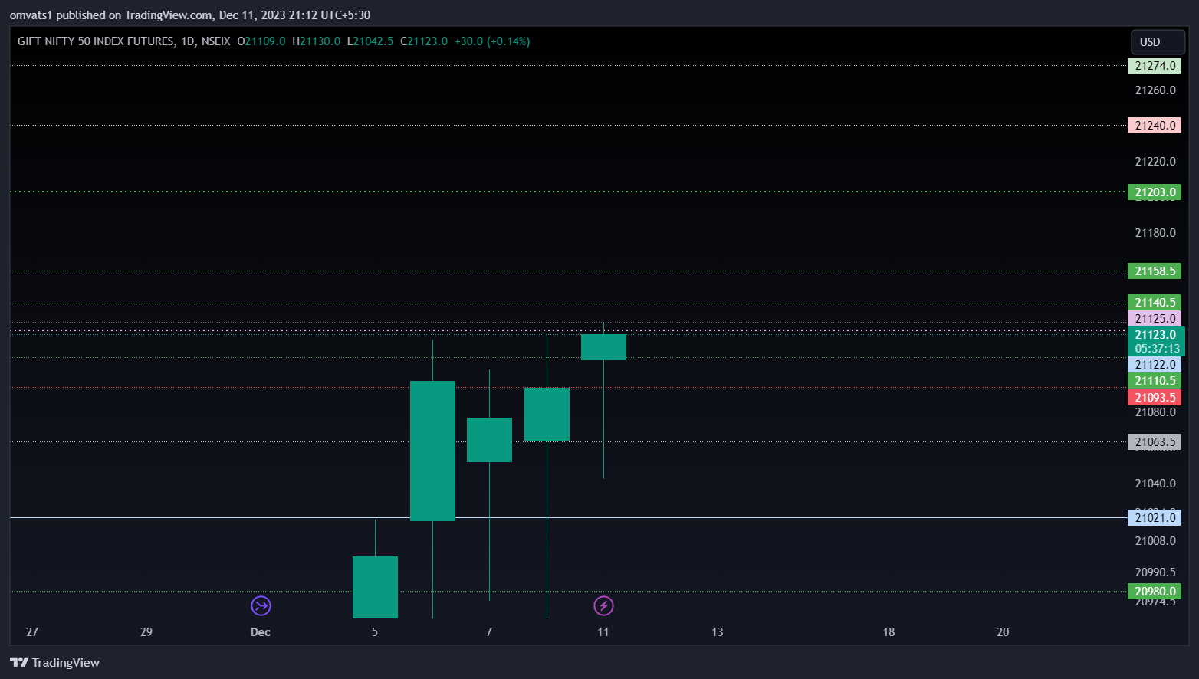Open the USD currency selector
Image resolution: width=1199 pixels, height=679 pixels.
coord(1158,42)
